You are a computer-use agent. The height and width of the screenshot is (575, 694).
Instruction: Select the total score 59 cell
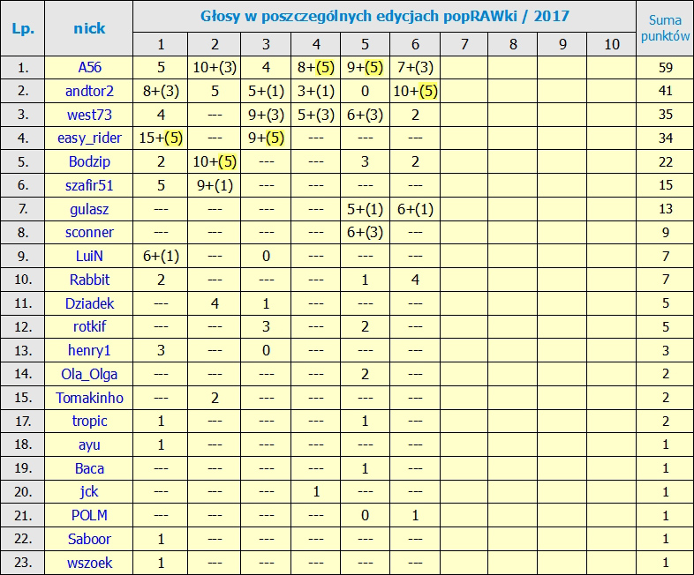(x=664, y=66)
